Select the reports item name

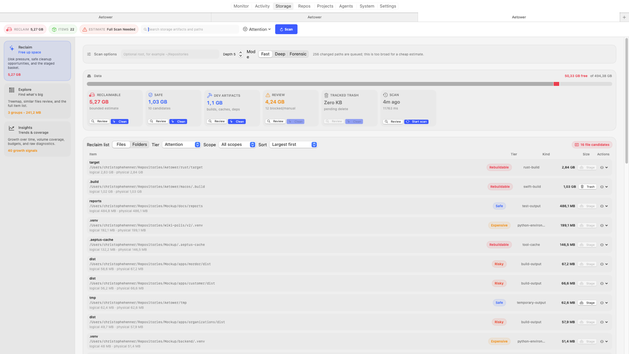(95, 201)
